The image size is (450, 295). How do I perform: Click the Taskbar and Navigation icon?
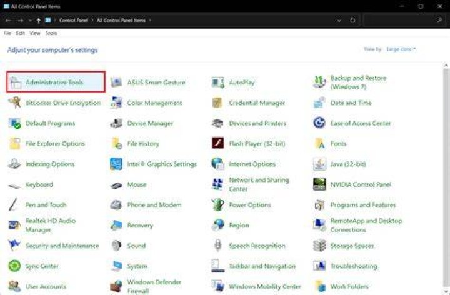click(218, 266)
